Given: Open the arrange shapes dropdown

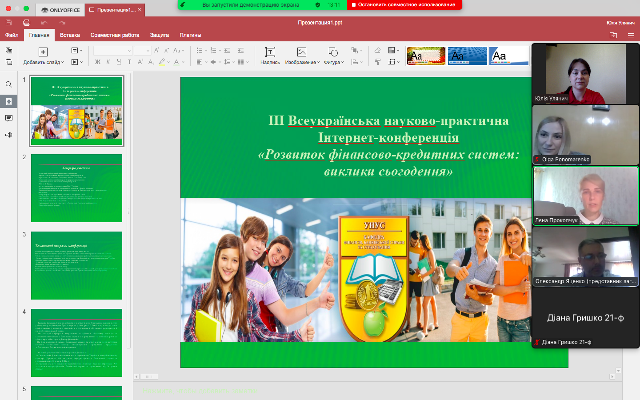Looking at the screenshot, I should (x=357, y=51).
